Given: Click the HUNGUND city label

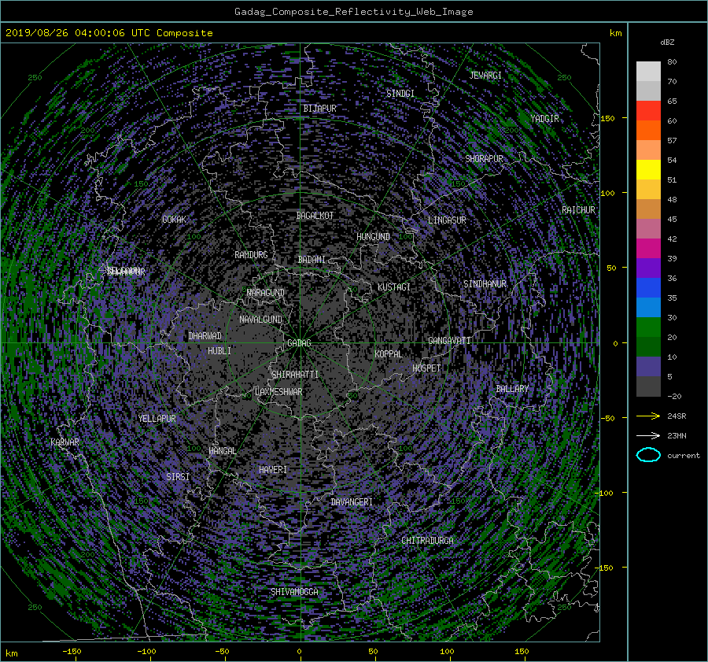Looking at the screenshot, I should coord(373,237).
